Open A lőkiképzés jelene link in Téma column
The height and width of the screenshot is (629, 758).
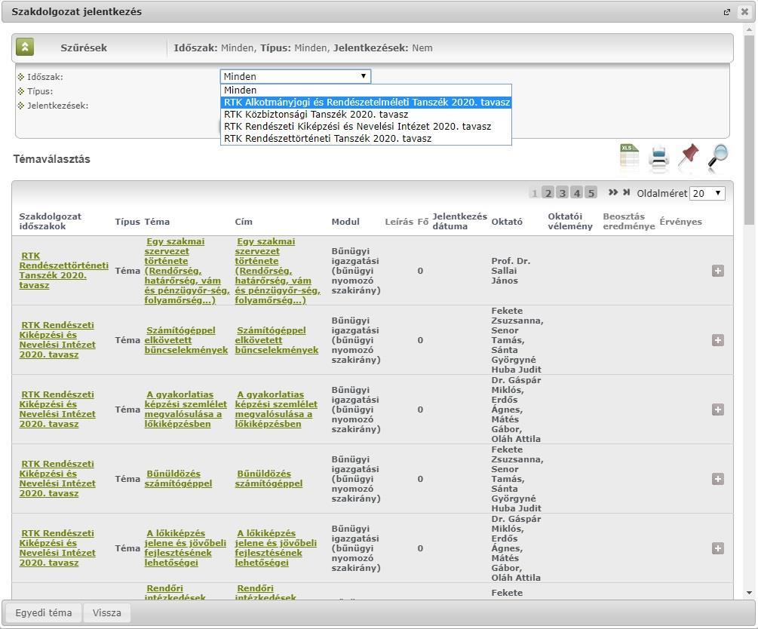185,548
